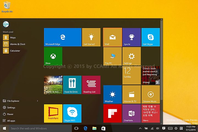Show hidden system tray icons
198x132 pixels.
[x=140, y=128]
